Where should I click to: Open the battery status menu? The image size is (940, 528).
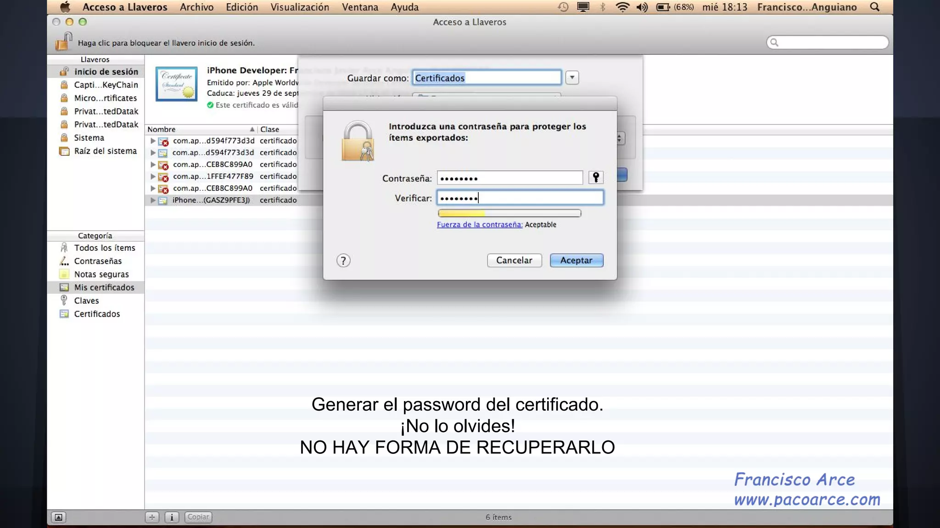point(663,7)
